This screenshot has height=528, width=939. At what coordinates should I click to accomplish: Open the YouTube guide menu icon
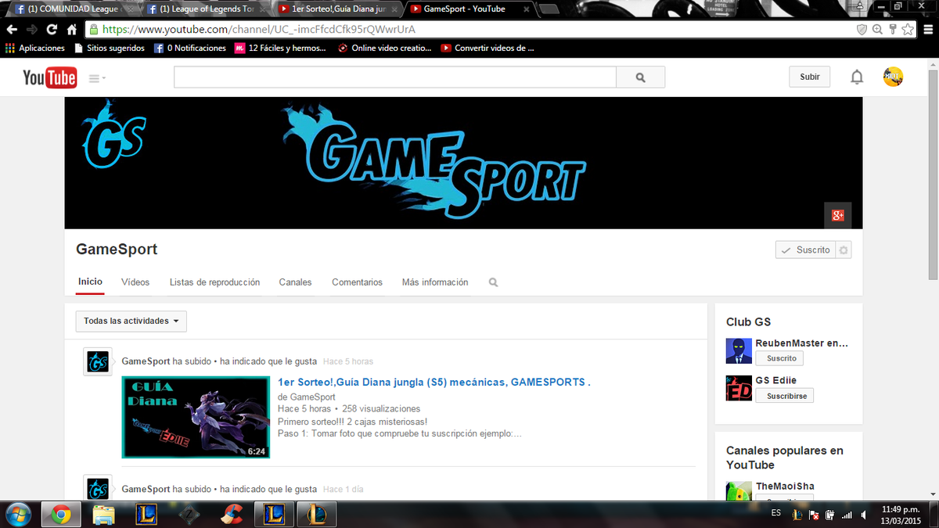click(x=97, y=78)
